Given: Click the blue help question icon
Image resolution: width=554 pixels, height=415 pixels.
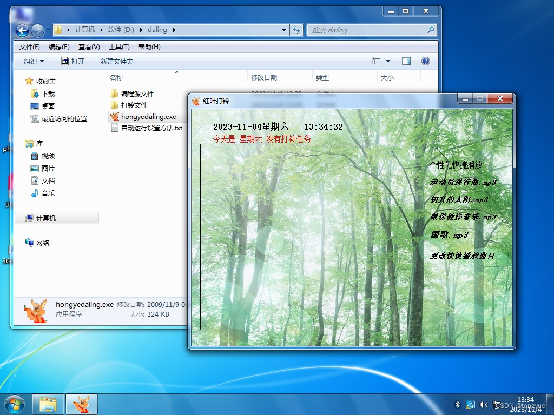Looking at the screenshot, I should [x=426, y=61].
